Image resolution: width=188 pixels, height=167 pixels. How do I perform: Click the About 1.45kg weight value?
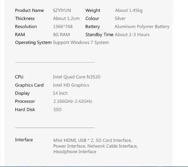click(129, 10)
